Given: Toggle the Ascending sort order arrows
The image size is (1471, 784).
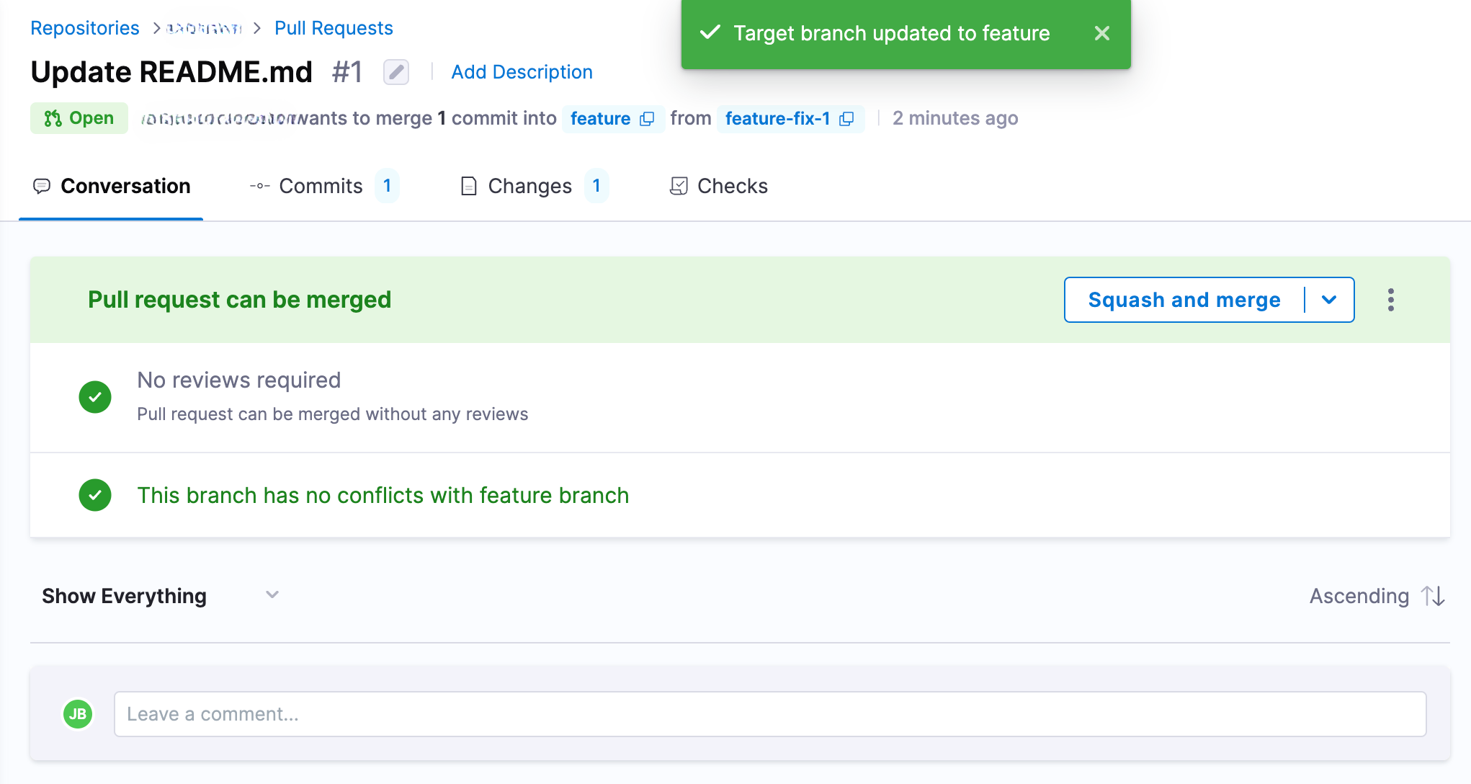Looking at the screenshot, I should (x=1433, y=596).
